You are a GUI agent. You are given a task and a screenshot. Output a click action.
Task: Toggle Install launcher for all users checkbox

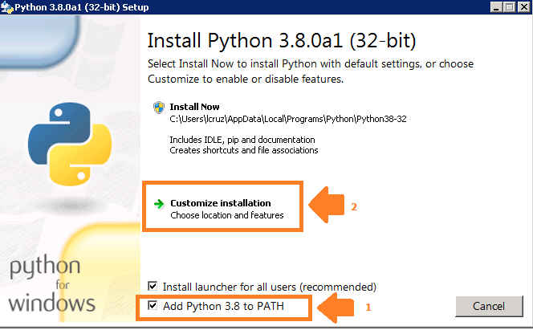tap(153, 286)
